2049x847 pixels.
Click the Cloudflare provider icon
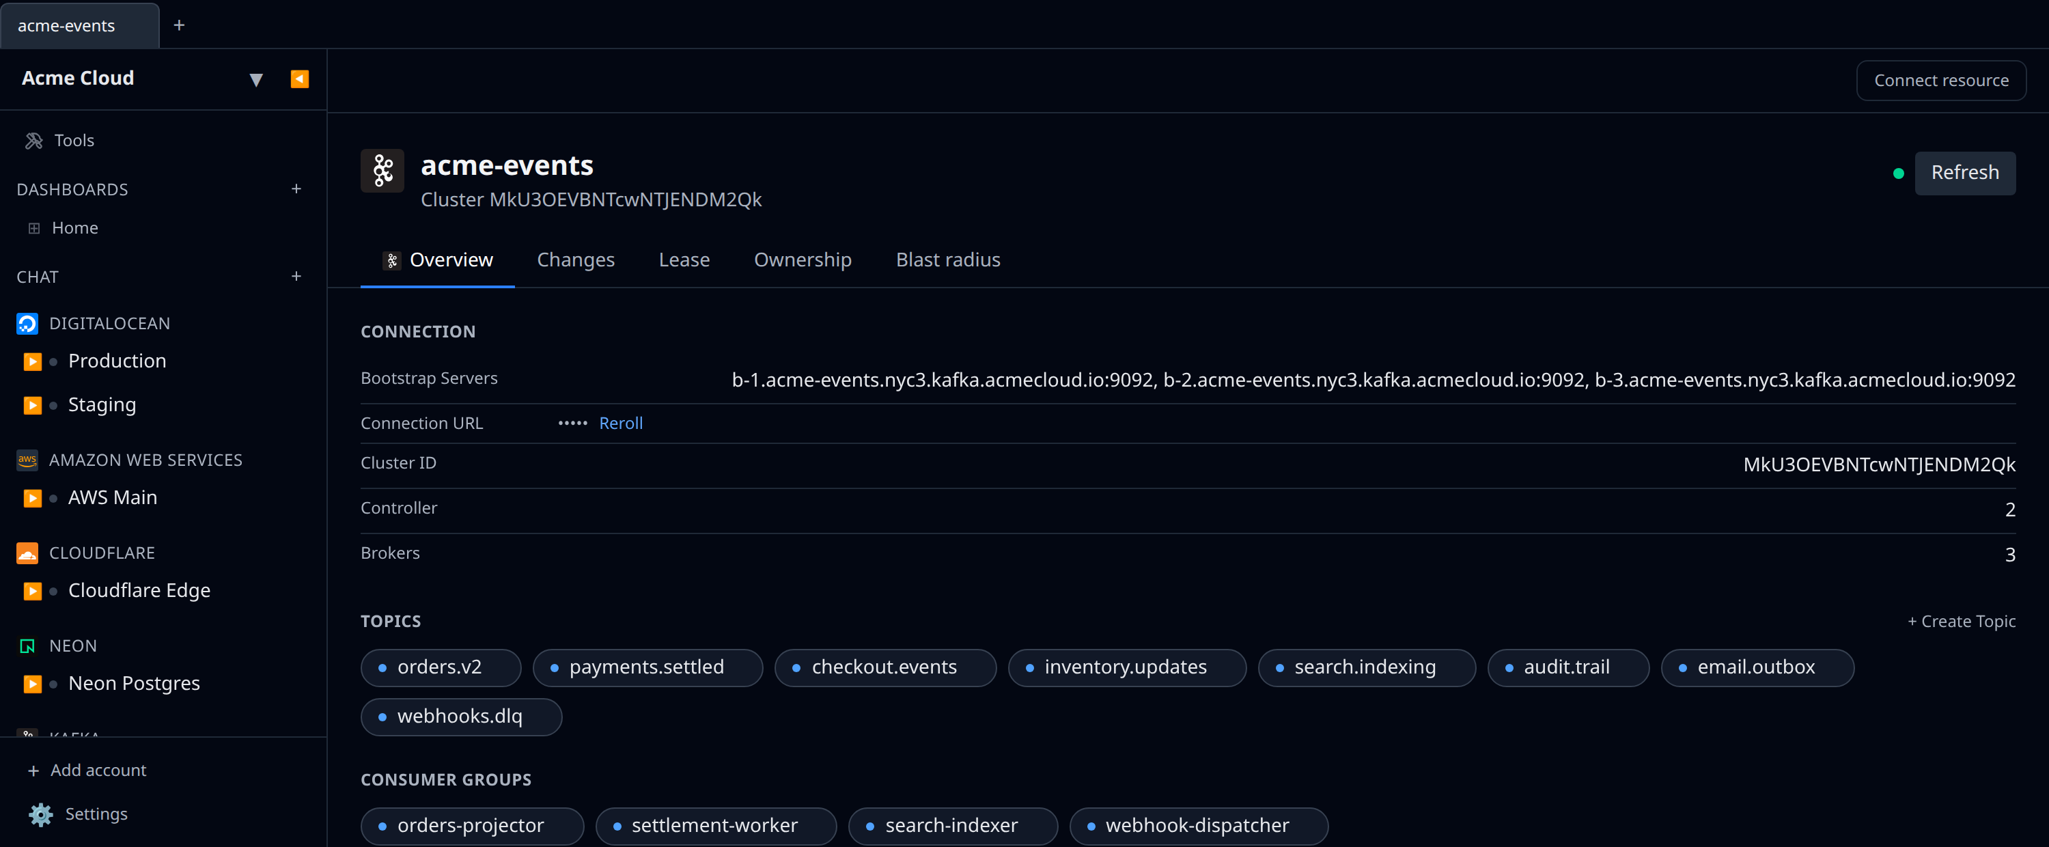(x=27, y=553)
